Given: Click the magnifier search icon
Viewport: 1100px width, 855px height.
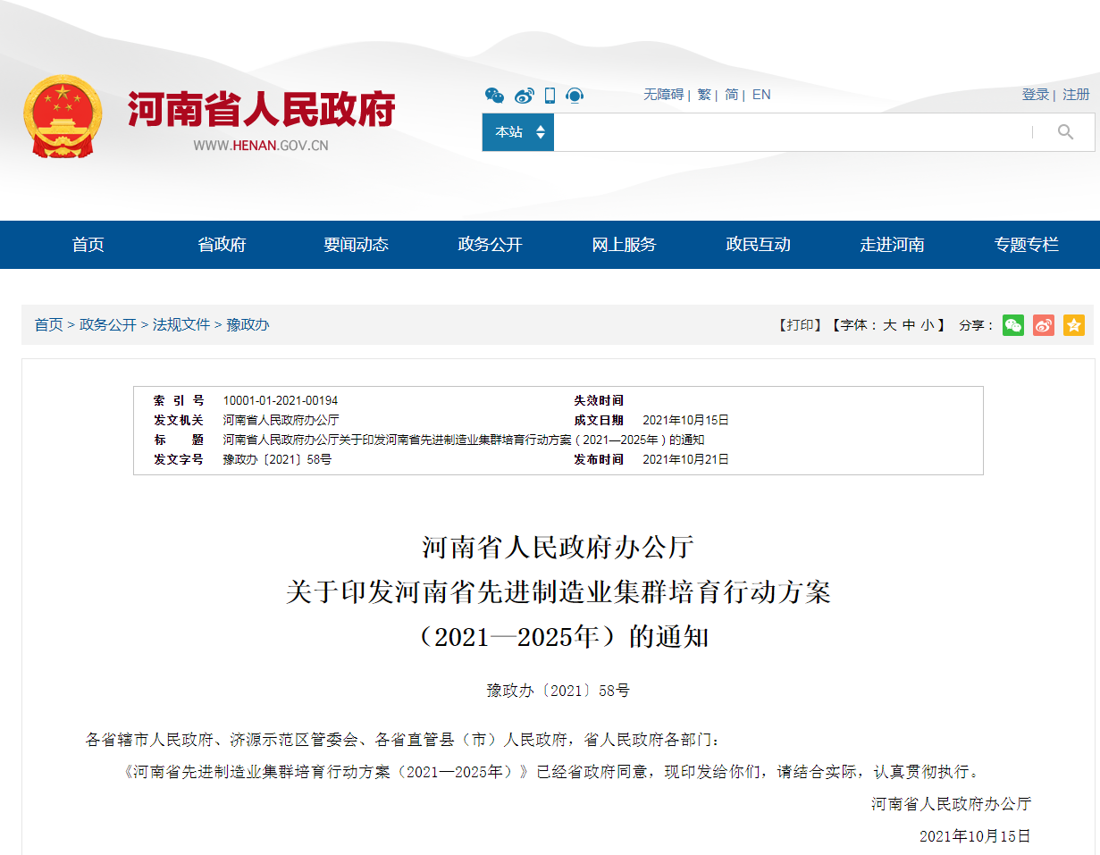Looking at the screenshot, I should 1065,132.
